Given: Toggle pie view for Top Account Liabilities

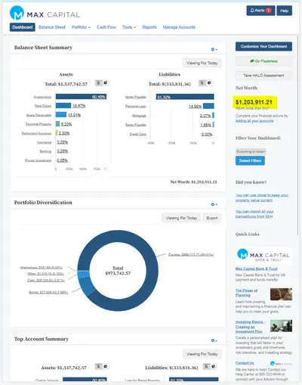Looking at the screenshot, I should click(x=214, y=366).
